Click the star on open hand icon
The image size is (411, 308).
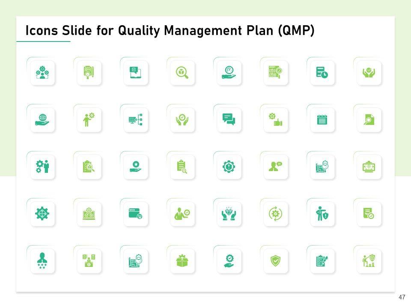(135, 167)
